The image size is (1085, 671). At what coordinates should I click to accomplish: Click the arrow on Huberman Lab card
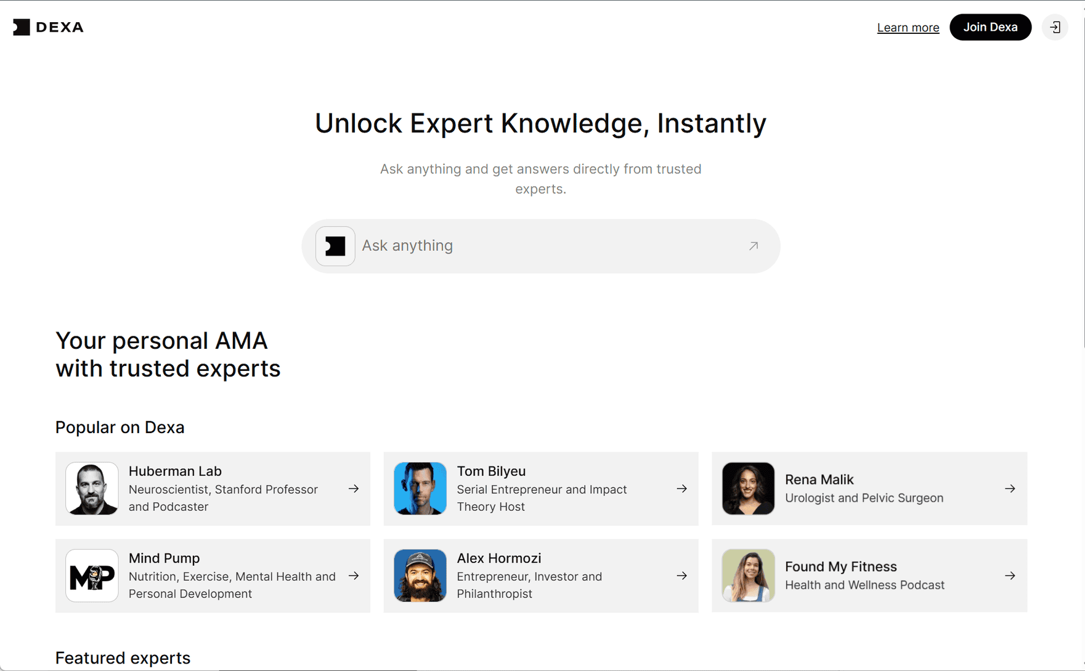pos(354,489)
